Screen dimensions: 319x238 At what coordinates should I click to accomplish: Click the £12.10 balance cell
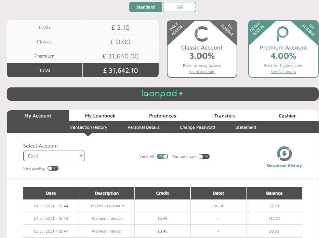[x=274, y=219]
